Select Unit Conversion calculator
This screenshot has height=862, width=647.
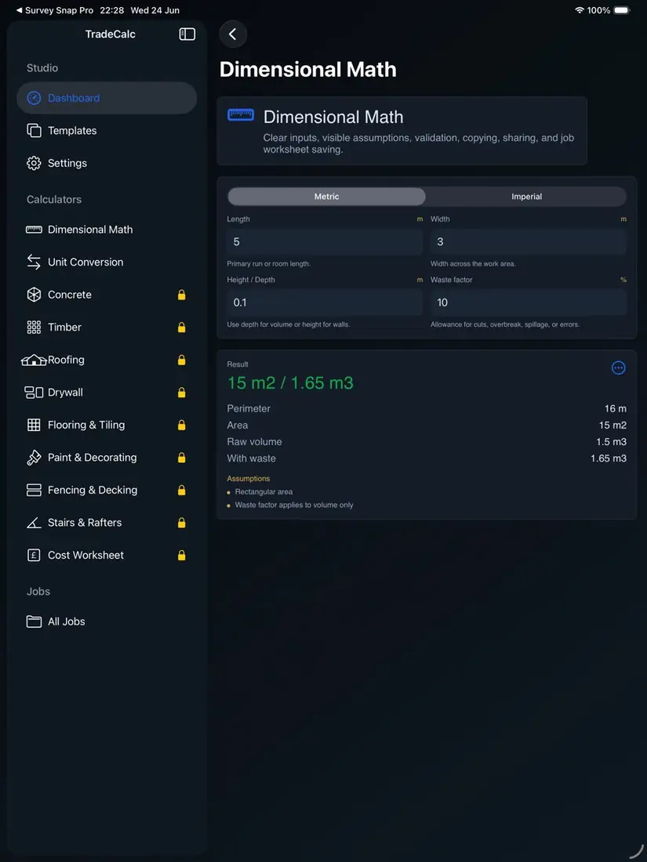pos(107,262)
